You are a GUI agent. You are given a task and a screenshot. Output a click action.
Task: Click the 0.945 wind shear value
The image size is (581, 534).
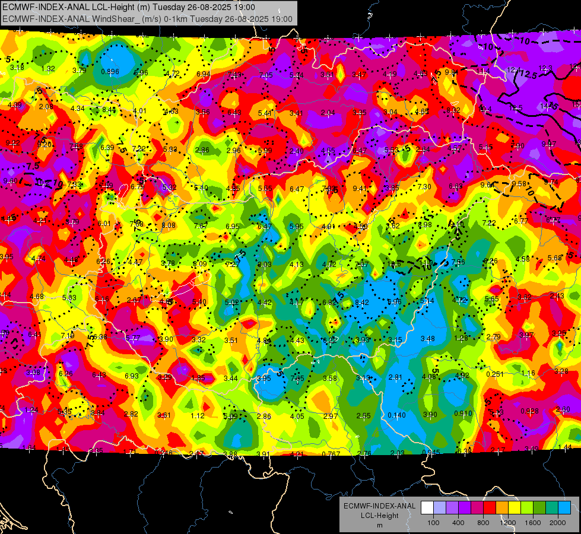tap(431, 453)
